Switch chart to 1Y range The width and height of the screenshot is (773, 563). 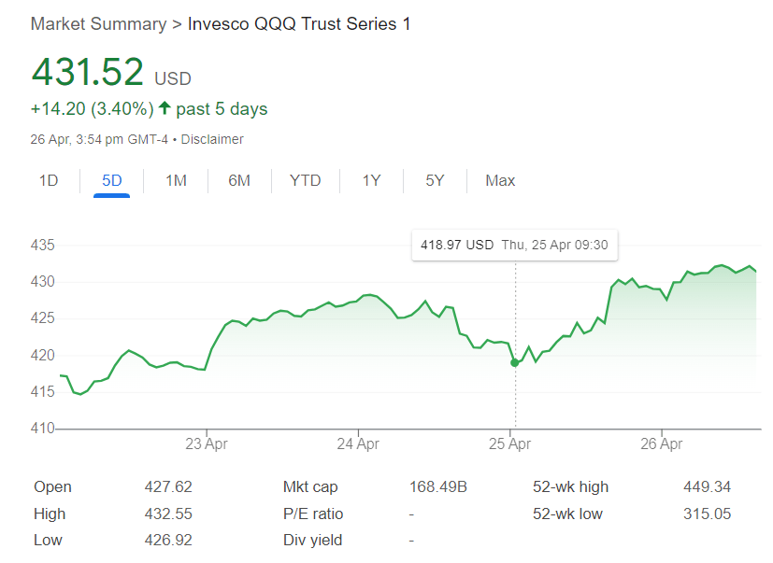click(x=371, y=180)
